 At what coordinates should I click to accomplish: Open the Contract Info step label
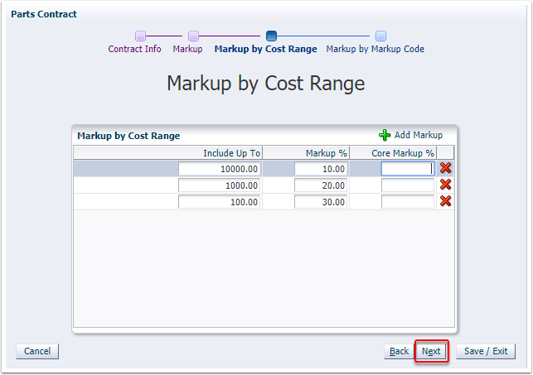click(134, 49)
